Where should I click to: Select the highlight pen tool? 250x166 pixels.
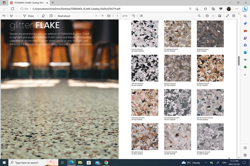pyautogui.click(x=11, y=16)
